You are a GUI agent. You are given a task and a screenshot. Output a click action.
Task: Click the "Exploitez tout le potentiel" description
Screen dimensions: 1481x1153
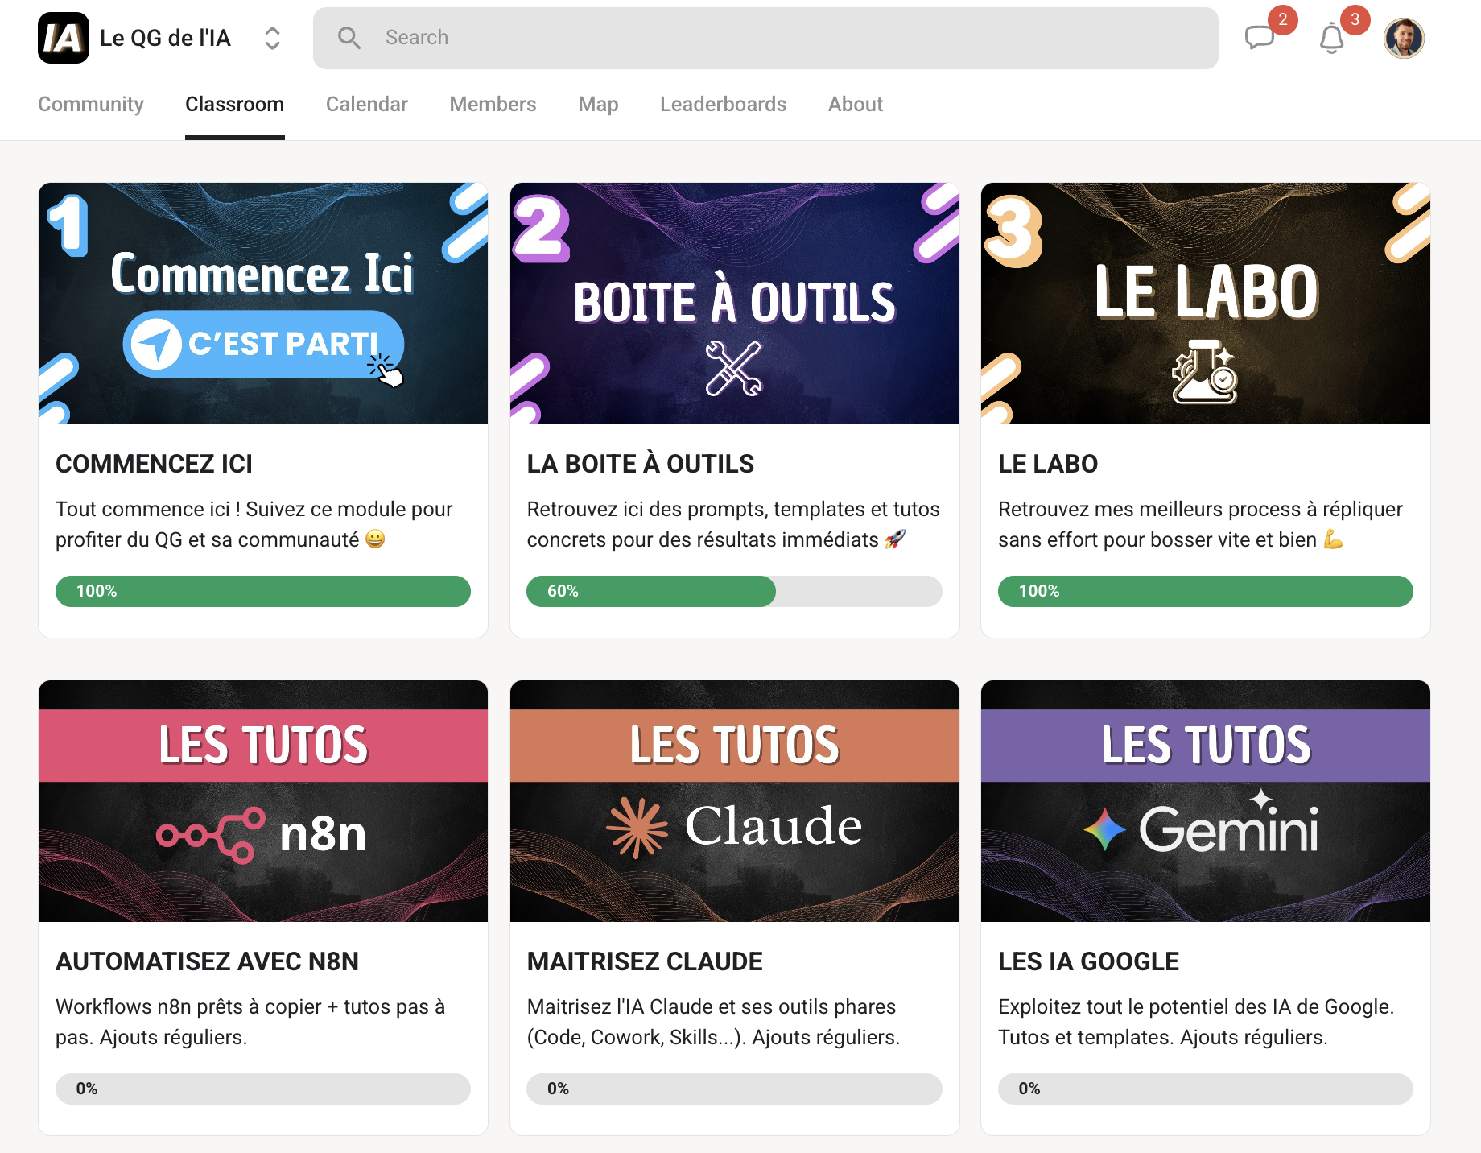coord(1196,1022)
